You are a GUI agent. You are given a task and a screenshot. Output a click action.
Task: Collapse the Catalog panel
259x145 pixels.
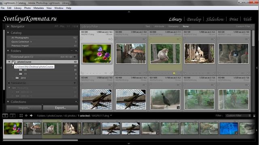tap(8, 33)
